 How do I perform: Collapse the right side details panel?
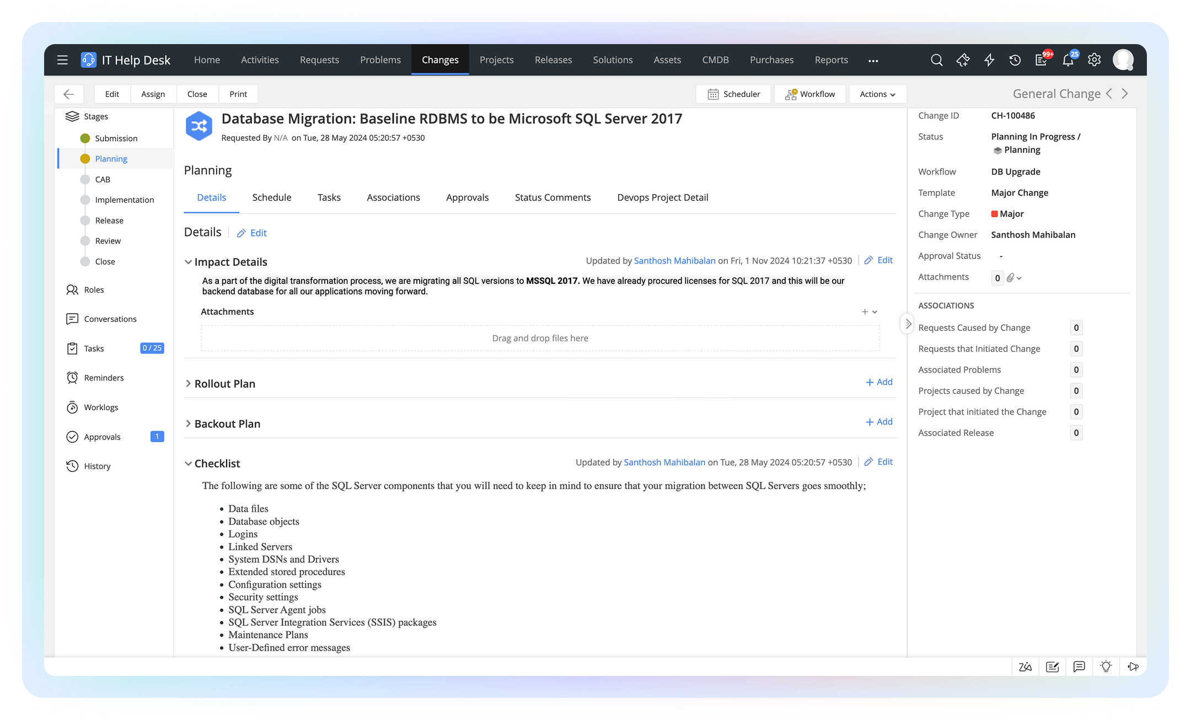pos(908,324)
